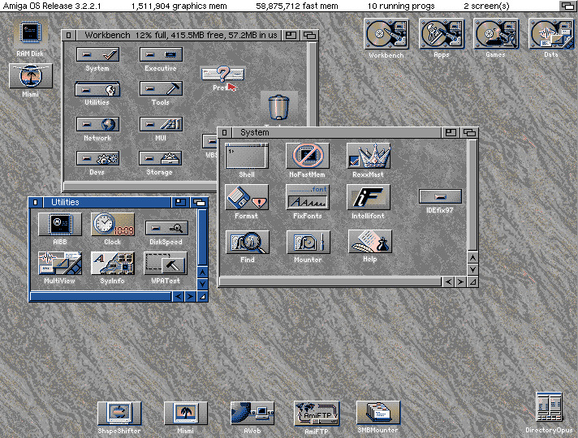The width and height of the screenshot is (578, 438).
Task: Open the Storage drawer
Action: (x=161, y=158)
